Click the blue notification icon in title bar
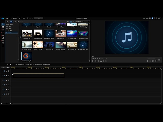Screen dimensions: 163x122 point(152,18)
